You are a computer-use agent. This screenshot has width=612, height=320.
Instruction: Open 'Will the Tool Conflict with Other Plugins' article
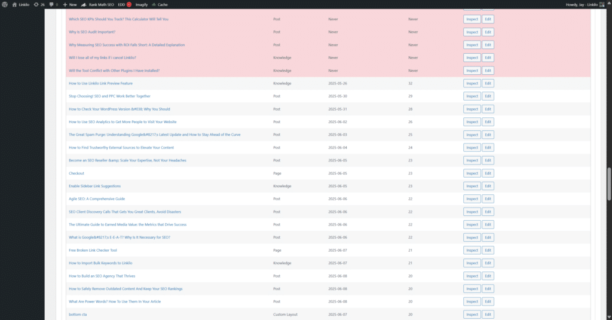click(114, 71)
